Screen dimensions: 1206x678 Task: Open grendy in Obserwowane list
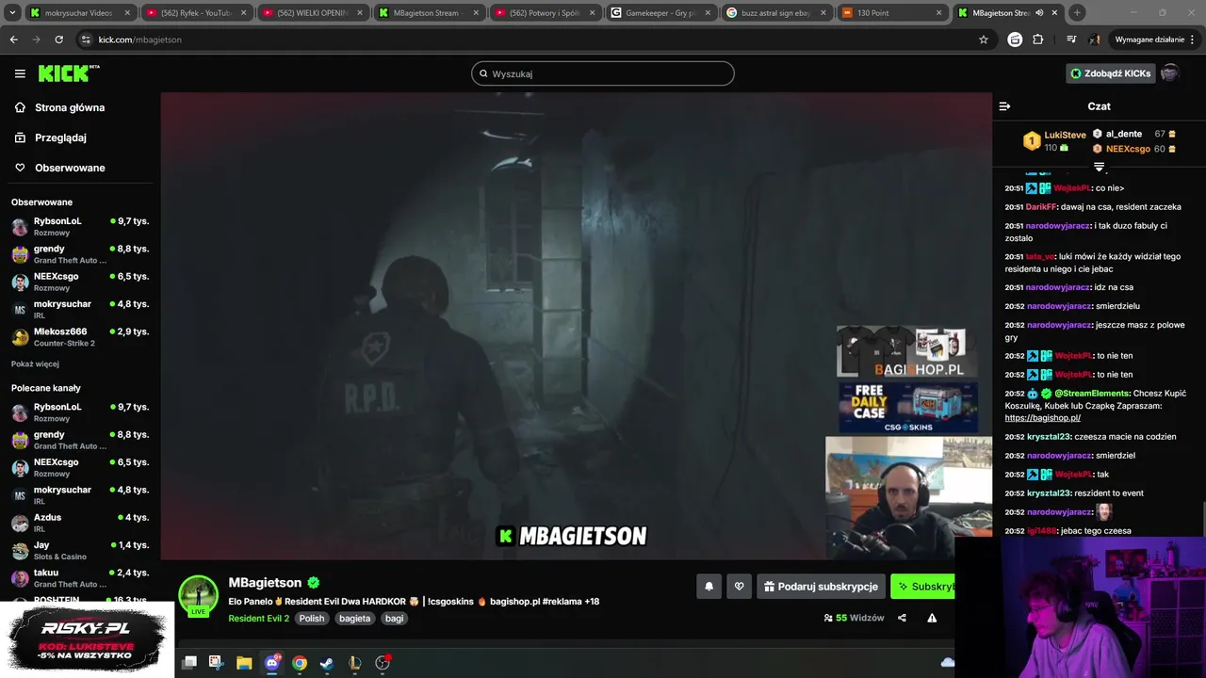[x=80, y=254]
